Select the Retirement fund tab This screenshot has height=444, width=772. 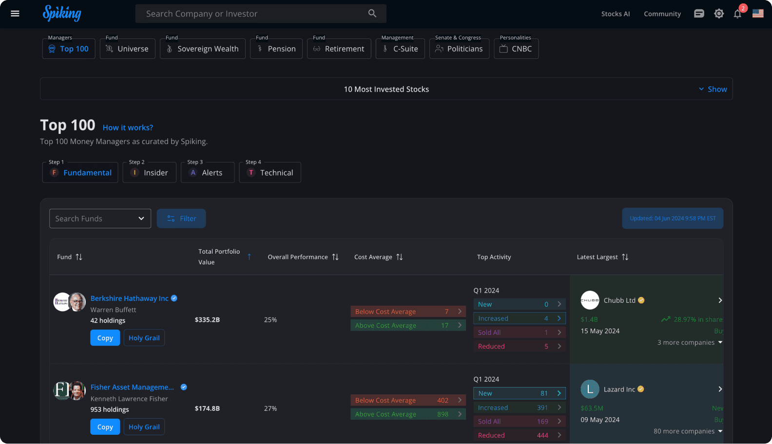coord(339,49)
